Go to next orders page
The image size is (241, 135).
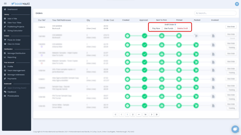point(151,114)
